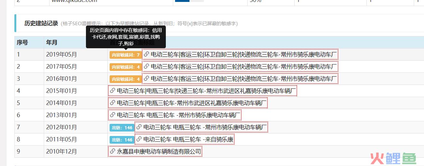
Task: Open 永嘉县申康电动车辆制造有限公司 link
Action: pyautogui.click(x=159, y=152)
